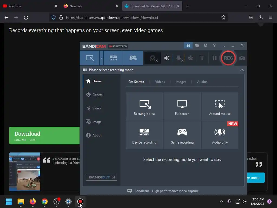The image size is (277, 208).
Task: Choose Fullscreen recording tile
Action: coord(182,106)
